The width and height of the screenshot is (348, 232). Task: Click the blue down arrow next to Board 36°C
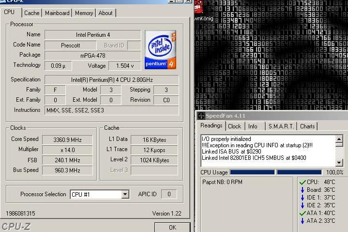[x=303, y=190]
